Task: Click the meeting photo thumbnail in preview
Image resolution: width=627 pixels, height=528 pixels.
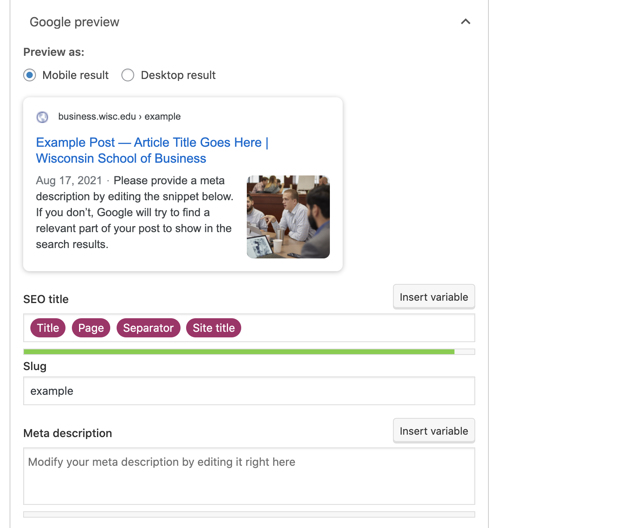Action: (x=288, y=217)
